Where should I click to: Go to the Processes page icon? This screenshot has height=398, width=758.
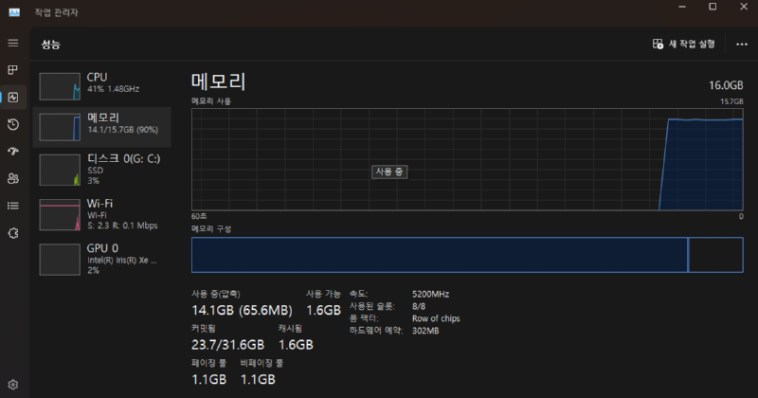click(x=13, y=70)
